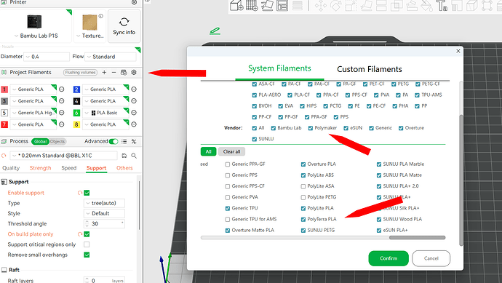Open the compare presets icon
This screenshot has height=283, width=502.
pyautogui.click(x=134, y=141)
